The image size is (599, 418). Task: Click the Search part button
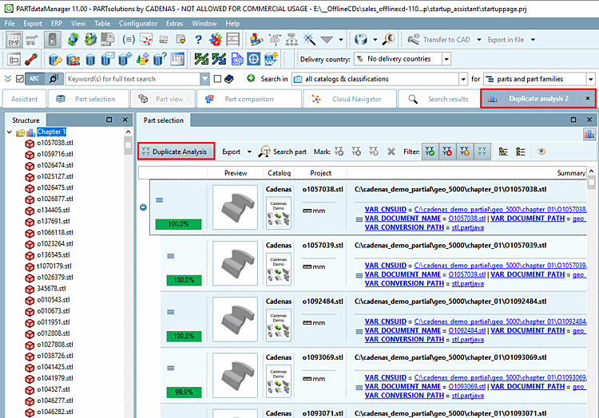(x=283, y=152)
